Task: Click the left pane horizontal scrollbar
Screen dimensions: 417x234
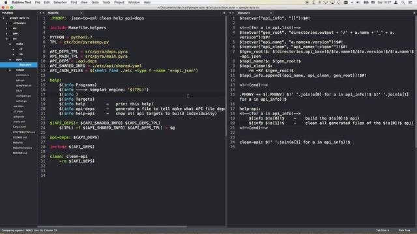Action: (111, 227)
